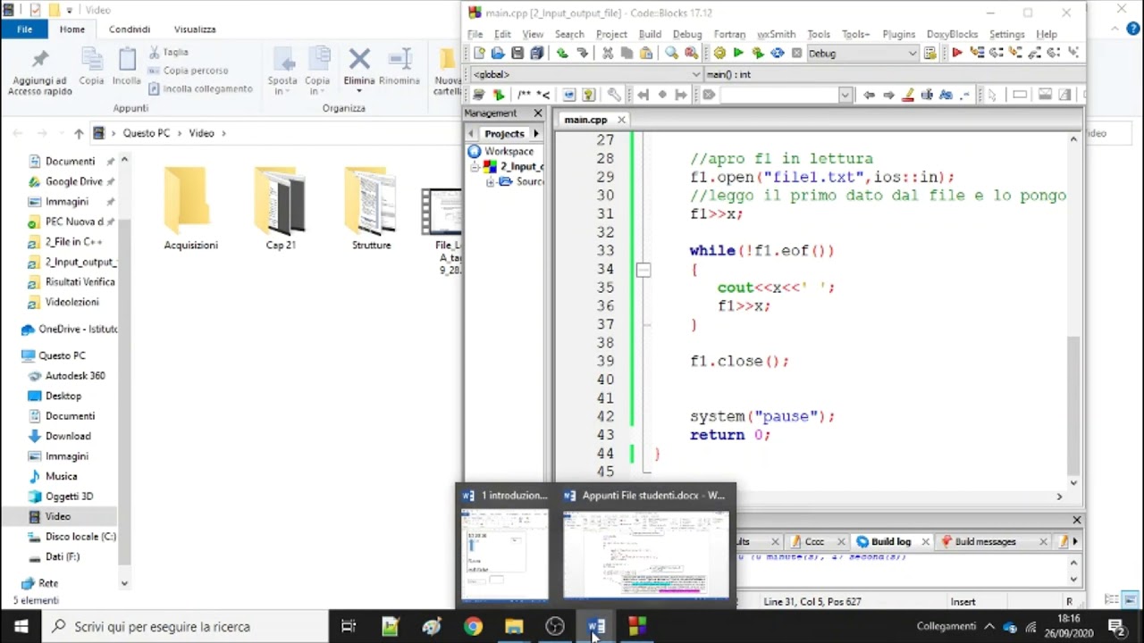Expand the Sources folder in project tree
This screenshot has height=643, width=1144.
[x=490, y=182]
